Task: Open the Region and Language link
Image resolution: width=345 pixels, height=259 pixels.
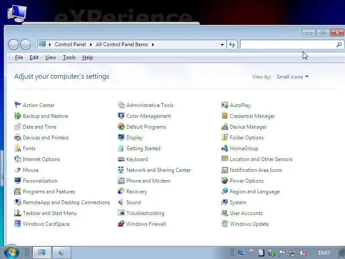Action: point(254,192)
